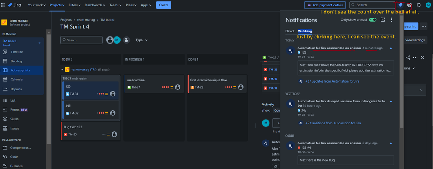The width and height of the screenshot is (433, 169).
Task: Click the share icon in the issue panel
Action: [x=408, y=57]
